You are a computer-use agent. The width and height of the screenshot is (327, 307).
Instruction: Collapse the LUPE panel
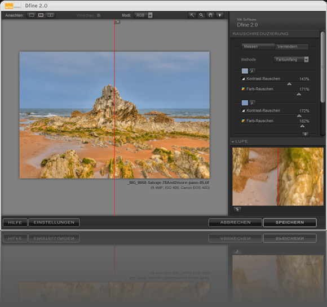(x=233, y=142)
